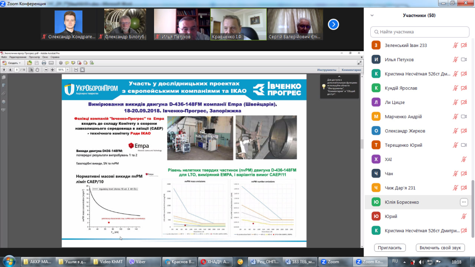
Task: Open the Инструменты pane tab
Action: coord(327,70)
